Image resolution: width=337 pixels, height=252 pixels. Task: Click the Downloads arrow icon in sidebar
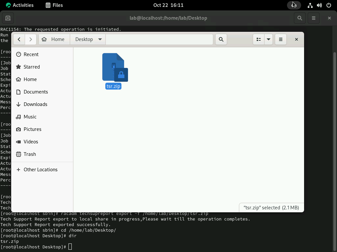pos(18,104)
